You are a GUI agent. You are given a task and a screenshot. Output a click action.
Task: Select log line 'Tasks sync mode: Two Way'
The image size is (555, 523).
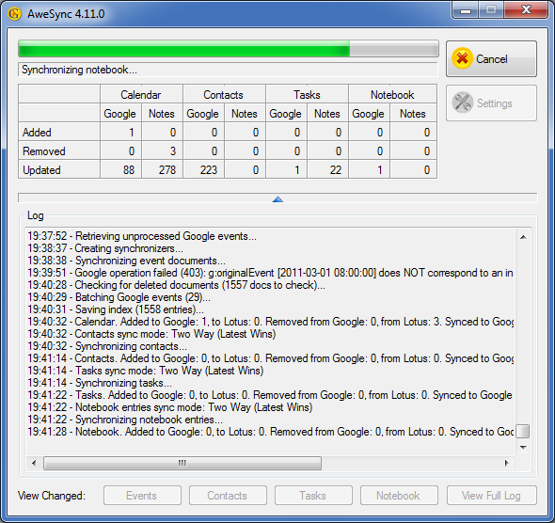(x=146, y=371)
